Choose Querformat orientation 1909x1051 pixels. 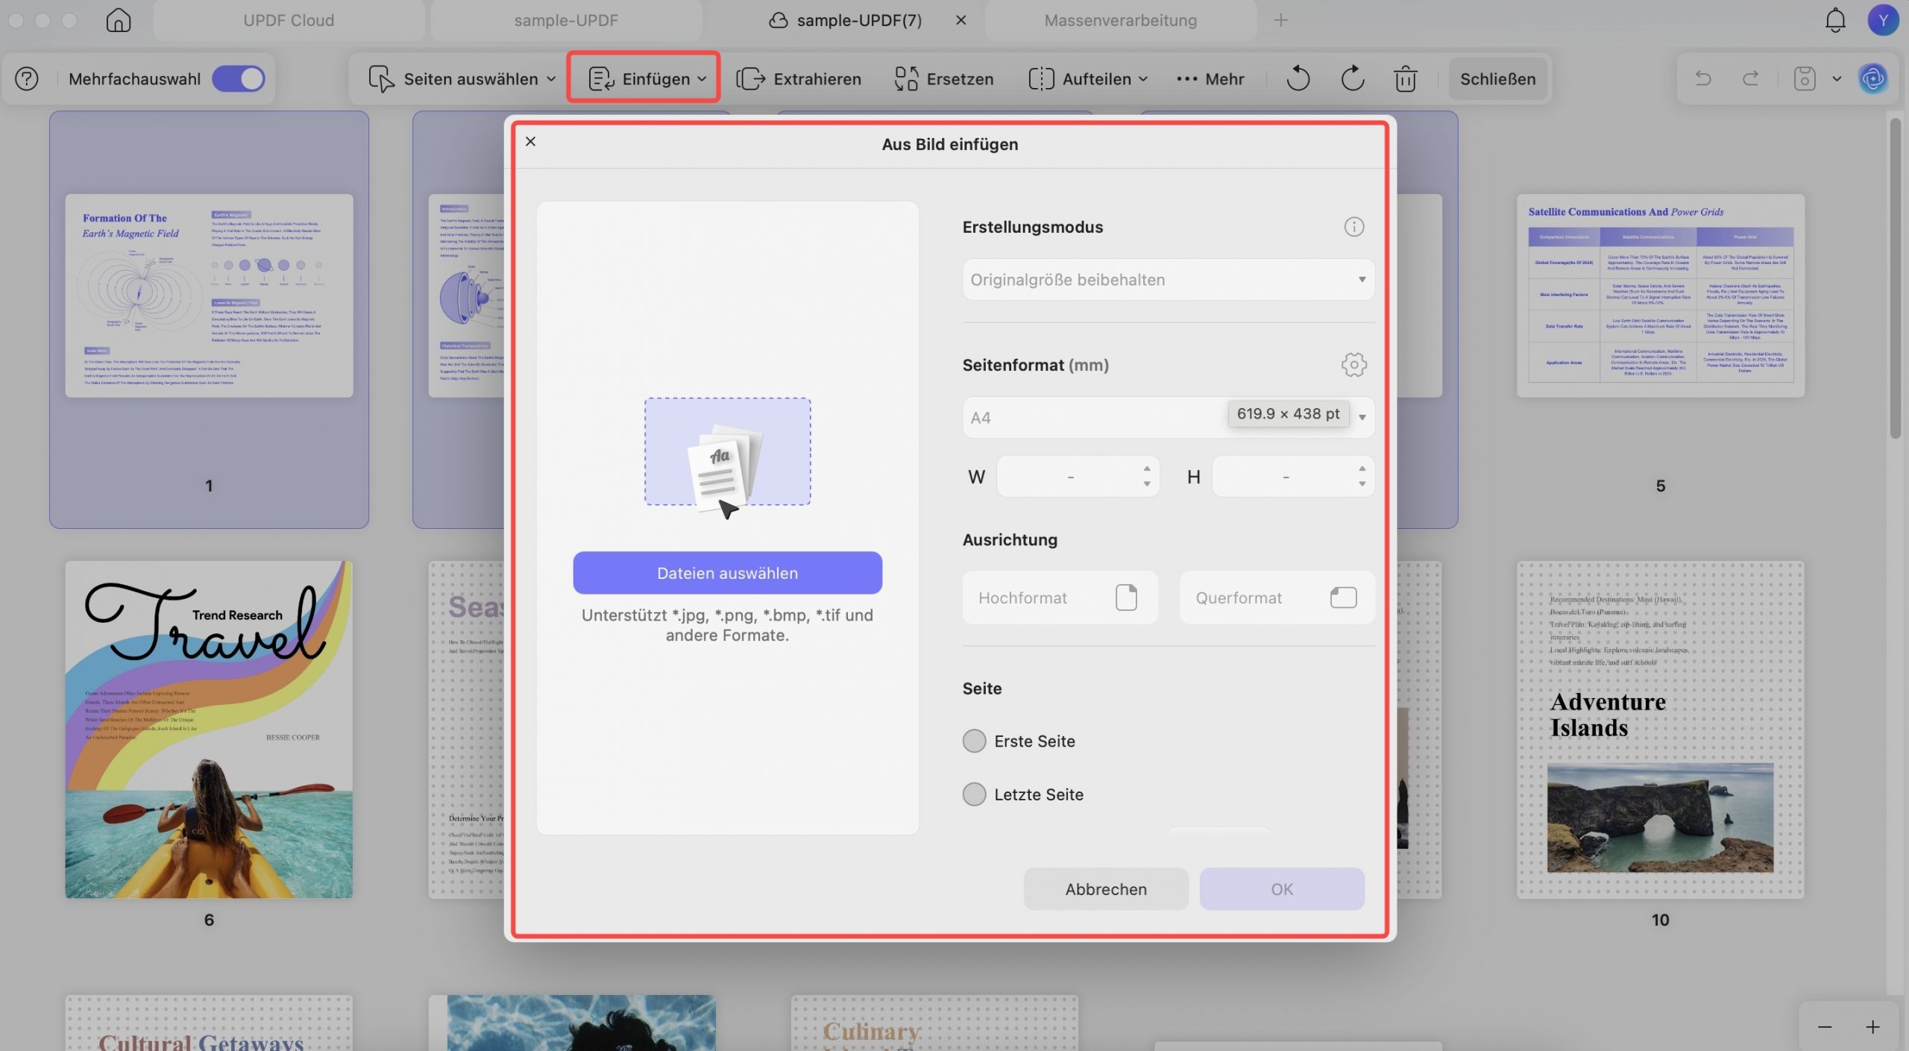click(x=1277, y=597)
